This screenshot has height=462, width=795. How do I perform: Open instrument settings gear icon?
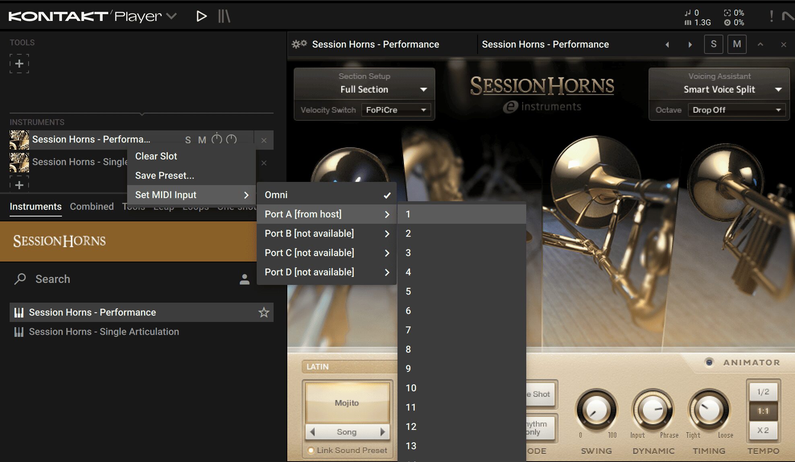pos(299,44)
